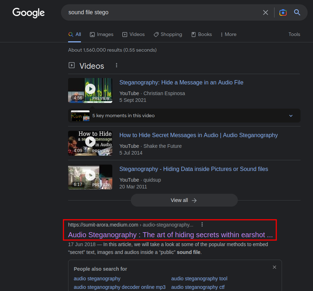Open three-dot menu for sumit-arora.medium.com result
This screenshot has width=313, height=291.
(x=202, y=225)
